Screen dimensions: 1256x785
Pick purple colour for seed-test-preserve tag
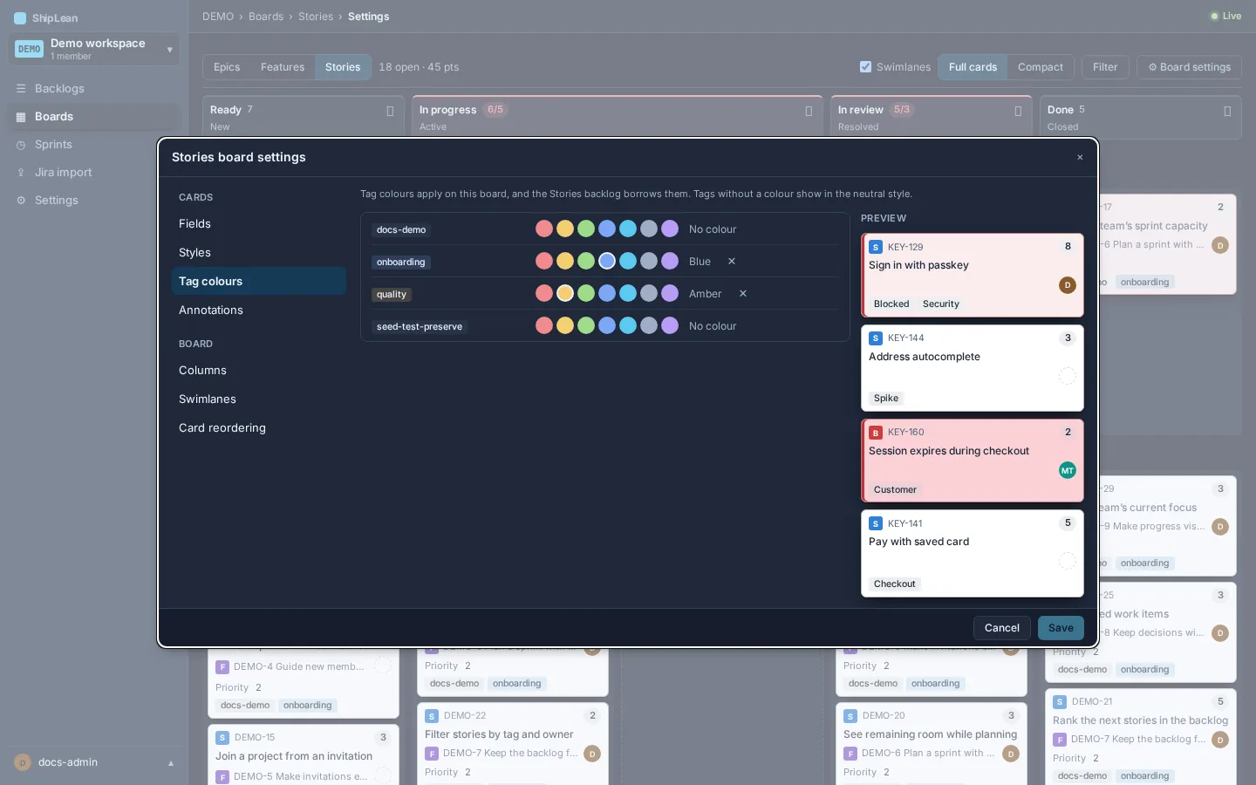coord(670,326)
